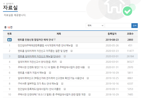Open '렌트홈 사용자 지침서 매뉴얼'
141x100 pixels.
[32, 73]
